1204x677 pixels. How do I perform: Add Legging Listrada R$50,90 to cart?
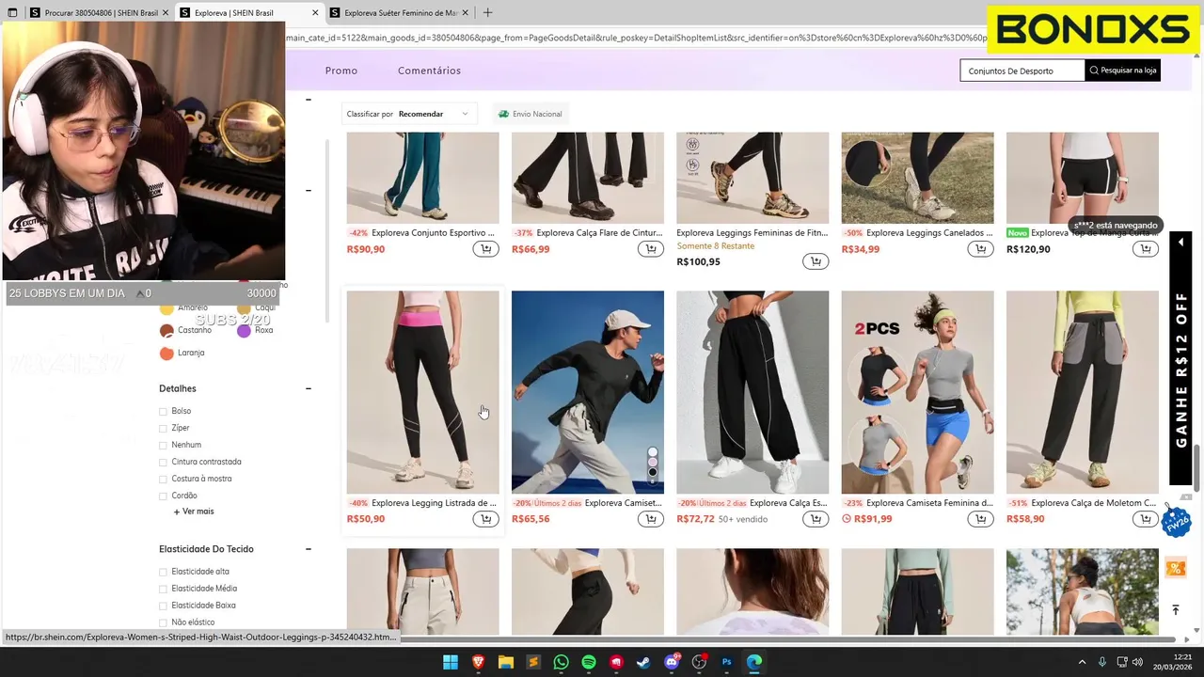coord(485,519)
